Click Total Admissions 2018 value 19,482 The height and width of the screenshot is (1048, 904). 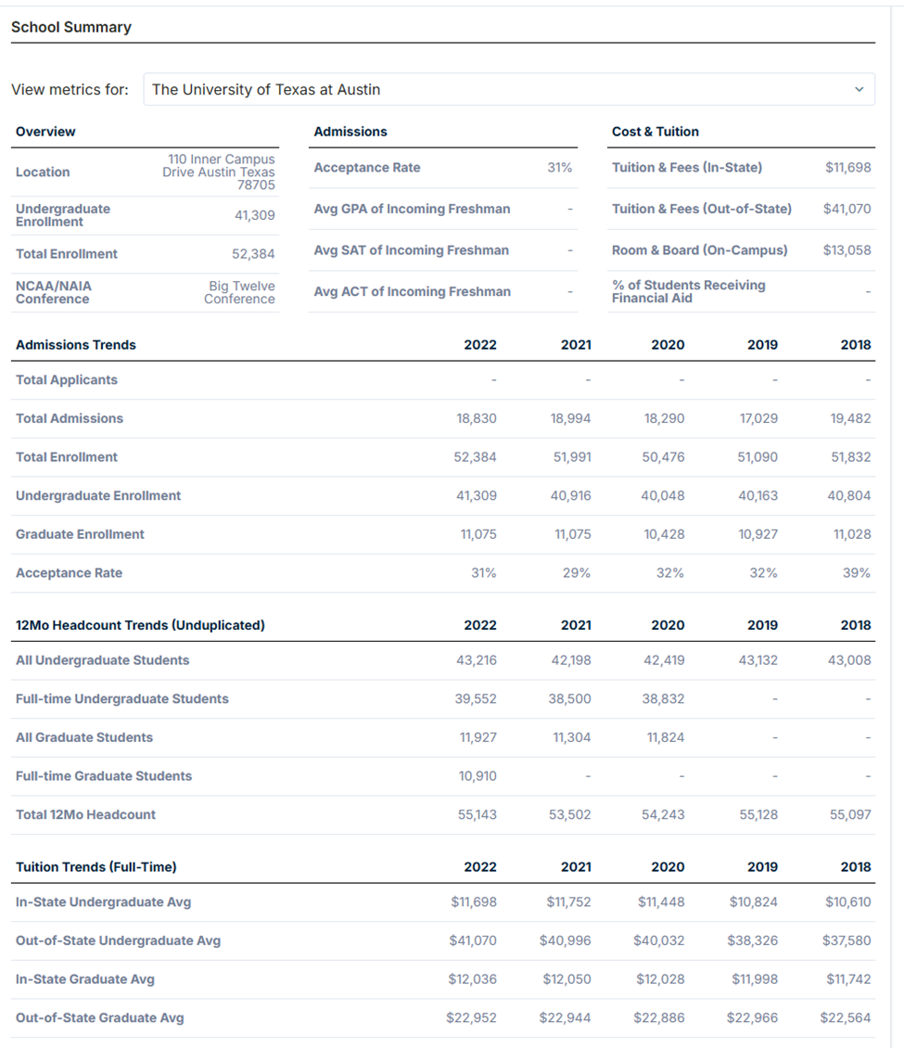[x=850, y=418]
